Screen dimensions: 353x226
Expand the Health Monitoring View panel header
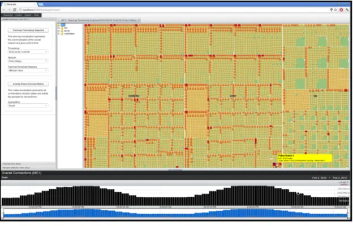[28, 19]
